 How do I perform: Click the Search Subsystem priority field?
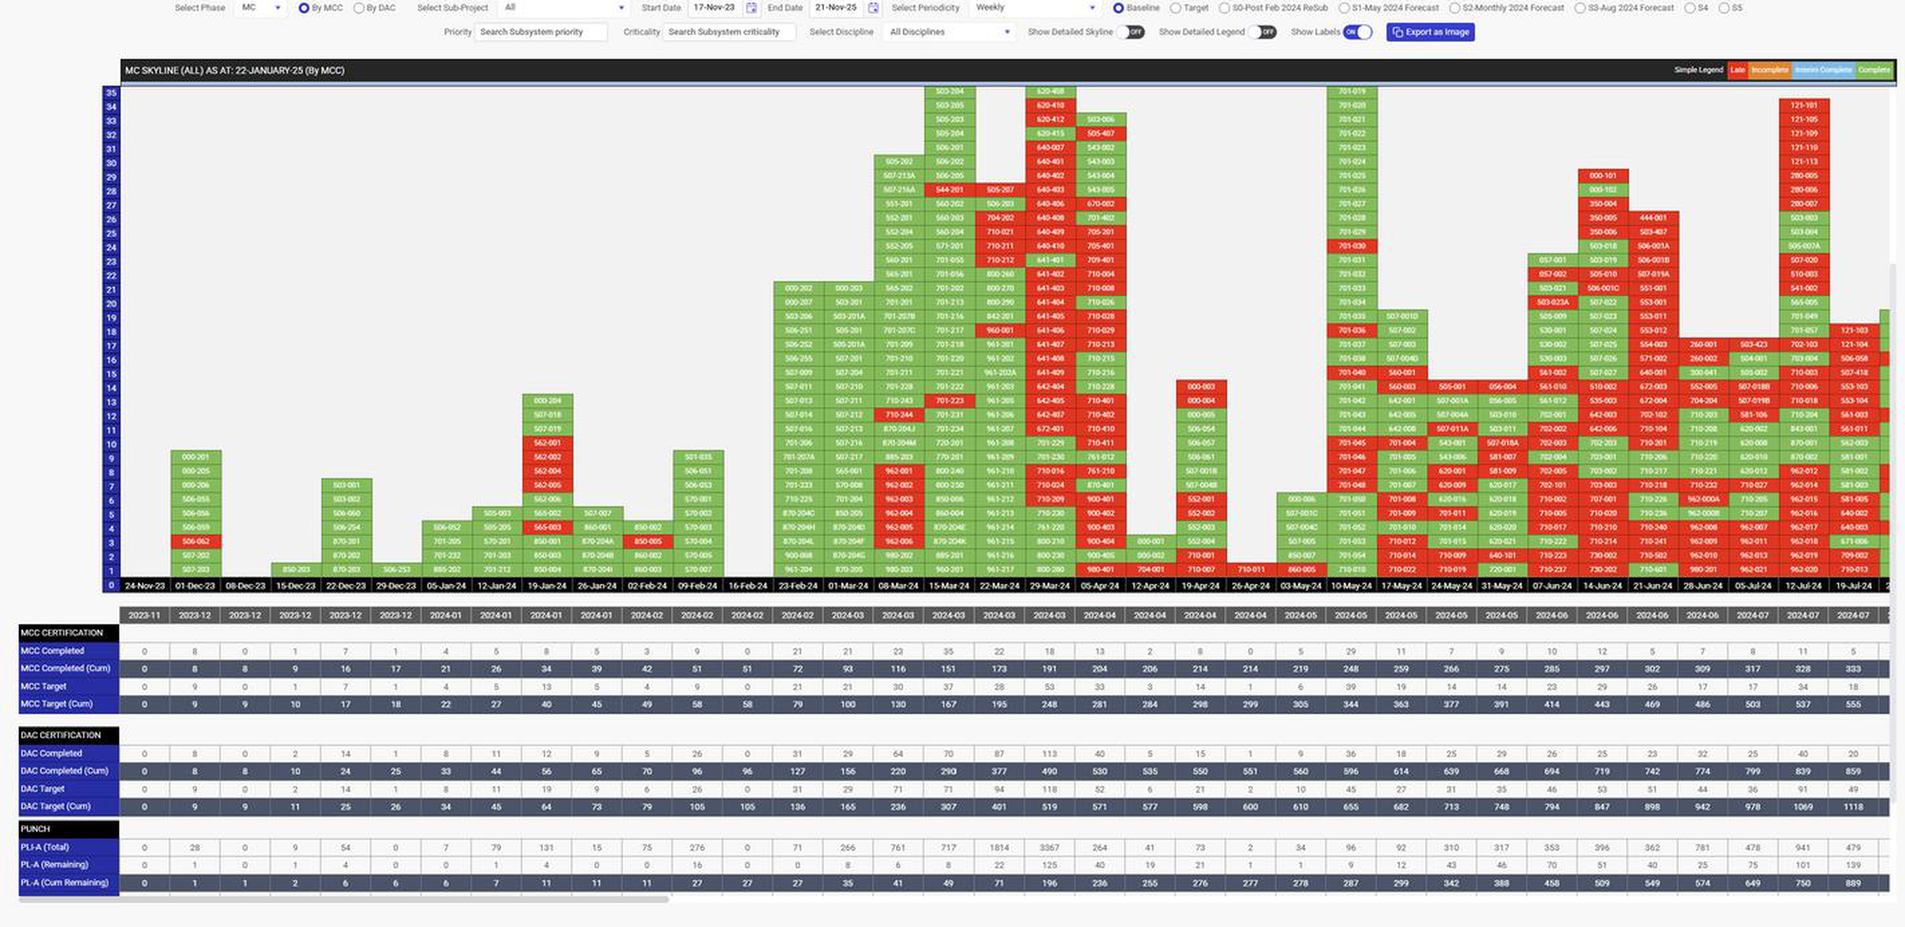[541, 32]
